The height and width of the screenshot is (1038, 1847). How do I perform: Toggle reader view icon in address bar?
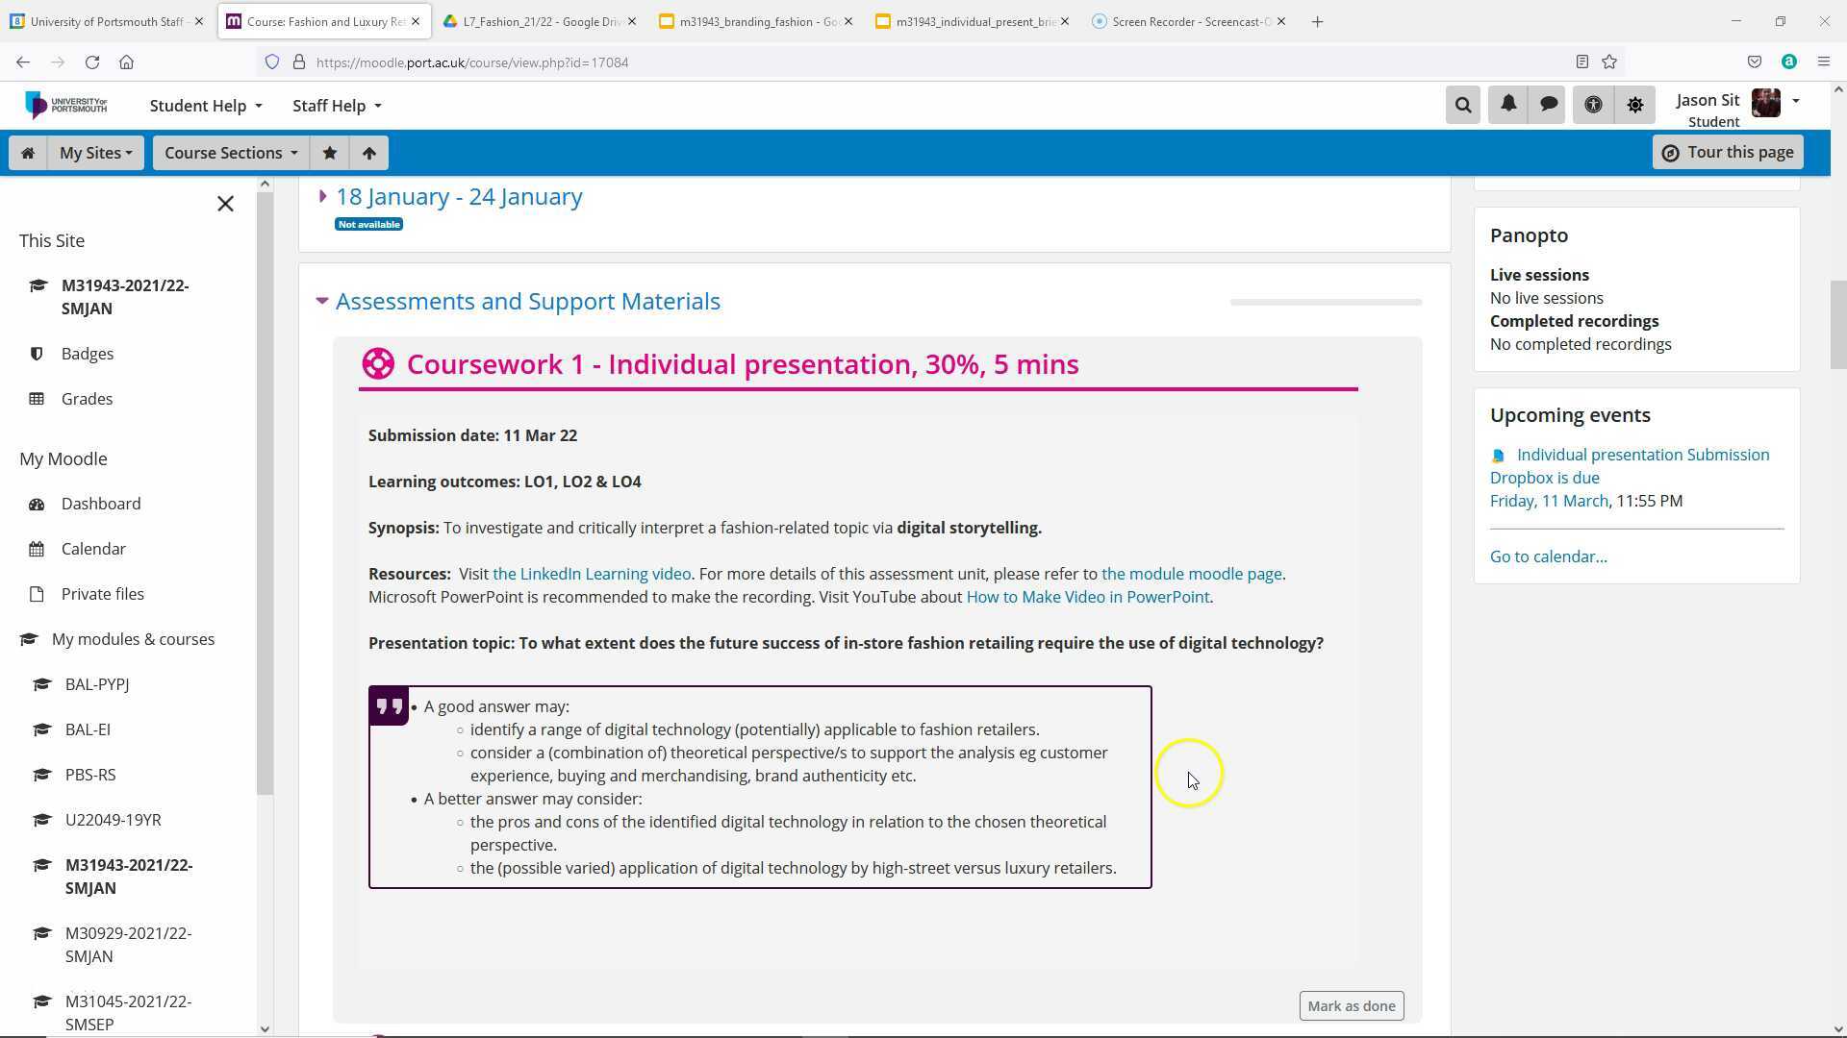[1581, 62]
